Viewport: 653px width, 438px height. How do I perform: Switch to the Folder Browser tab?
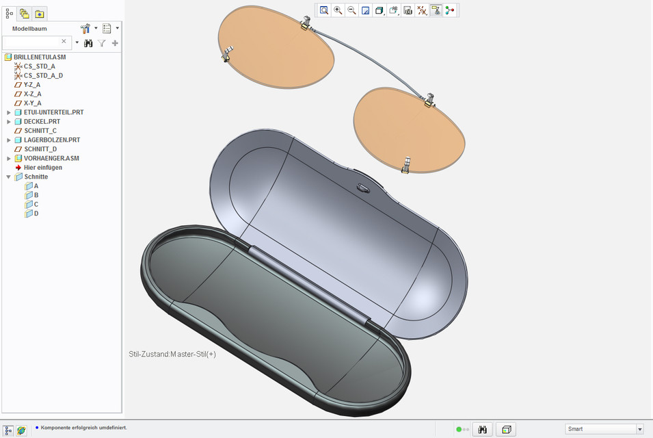pyautogui.click(x=24, y=13)
